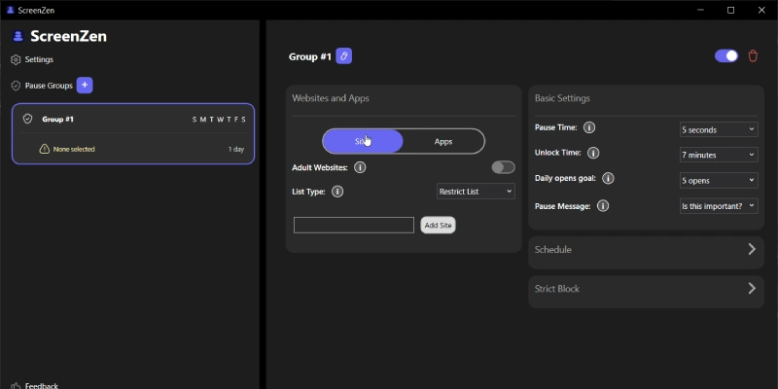This screenshot has width=778, height=389.
Task: Disable the Group #1 enable toggle
Action: [x=726, y=56]
